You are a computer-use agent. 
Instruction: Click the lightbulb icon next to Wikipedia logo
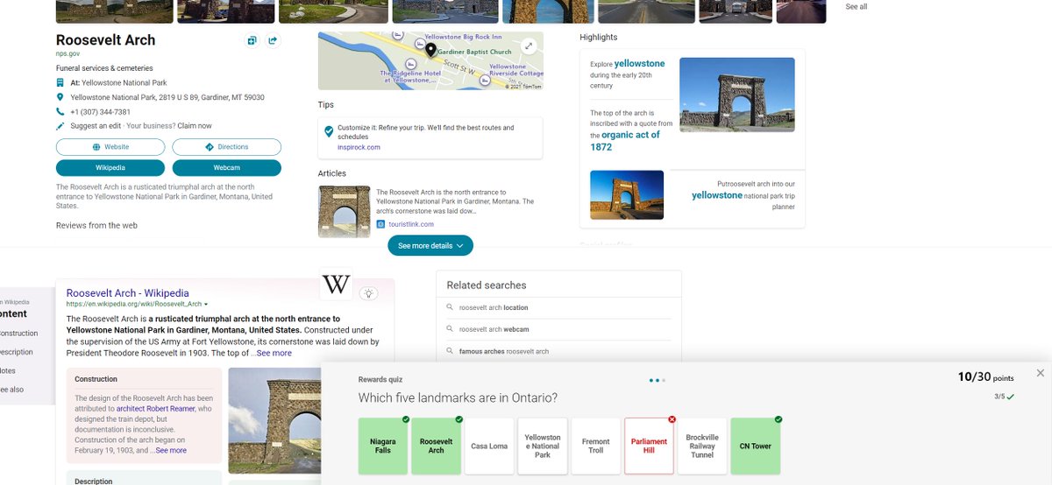[x=369, y=293]
